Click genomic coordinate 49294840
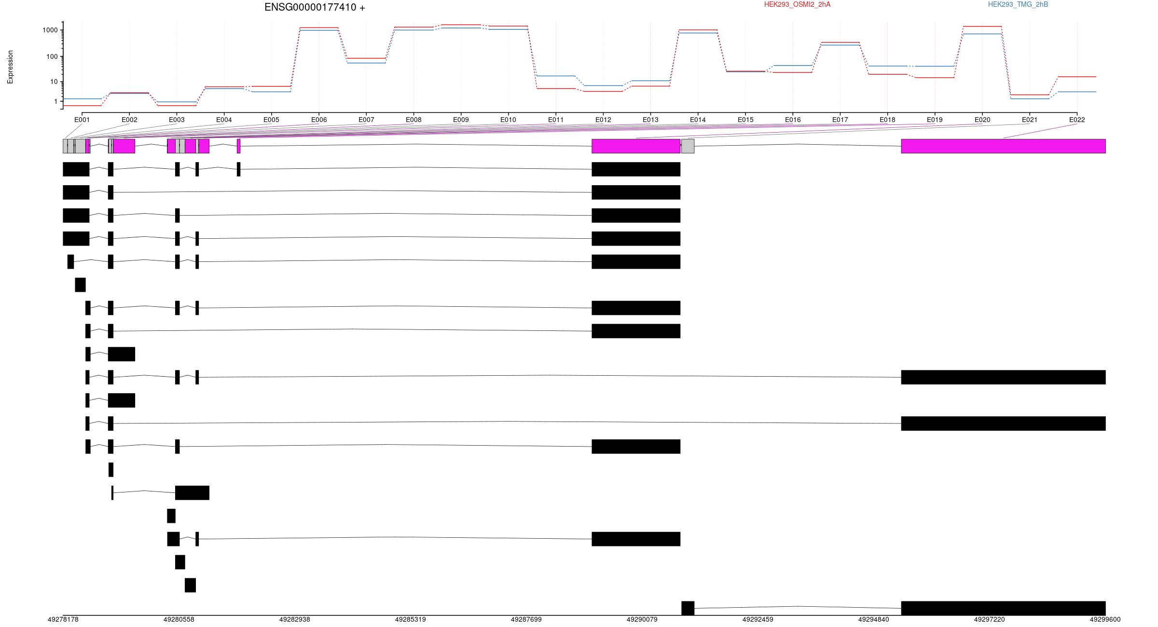 click(873, 619)
